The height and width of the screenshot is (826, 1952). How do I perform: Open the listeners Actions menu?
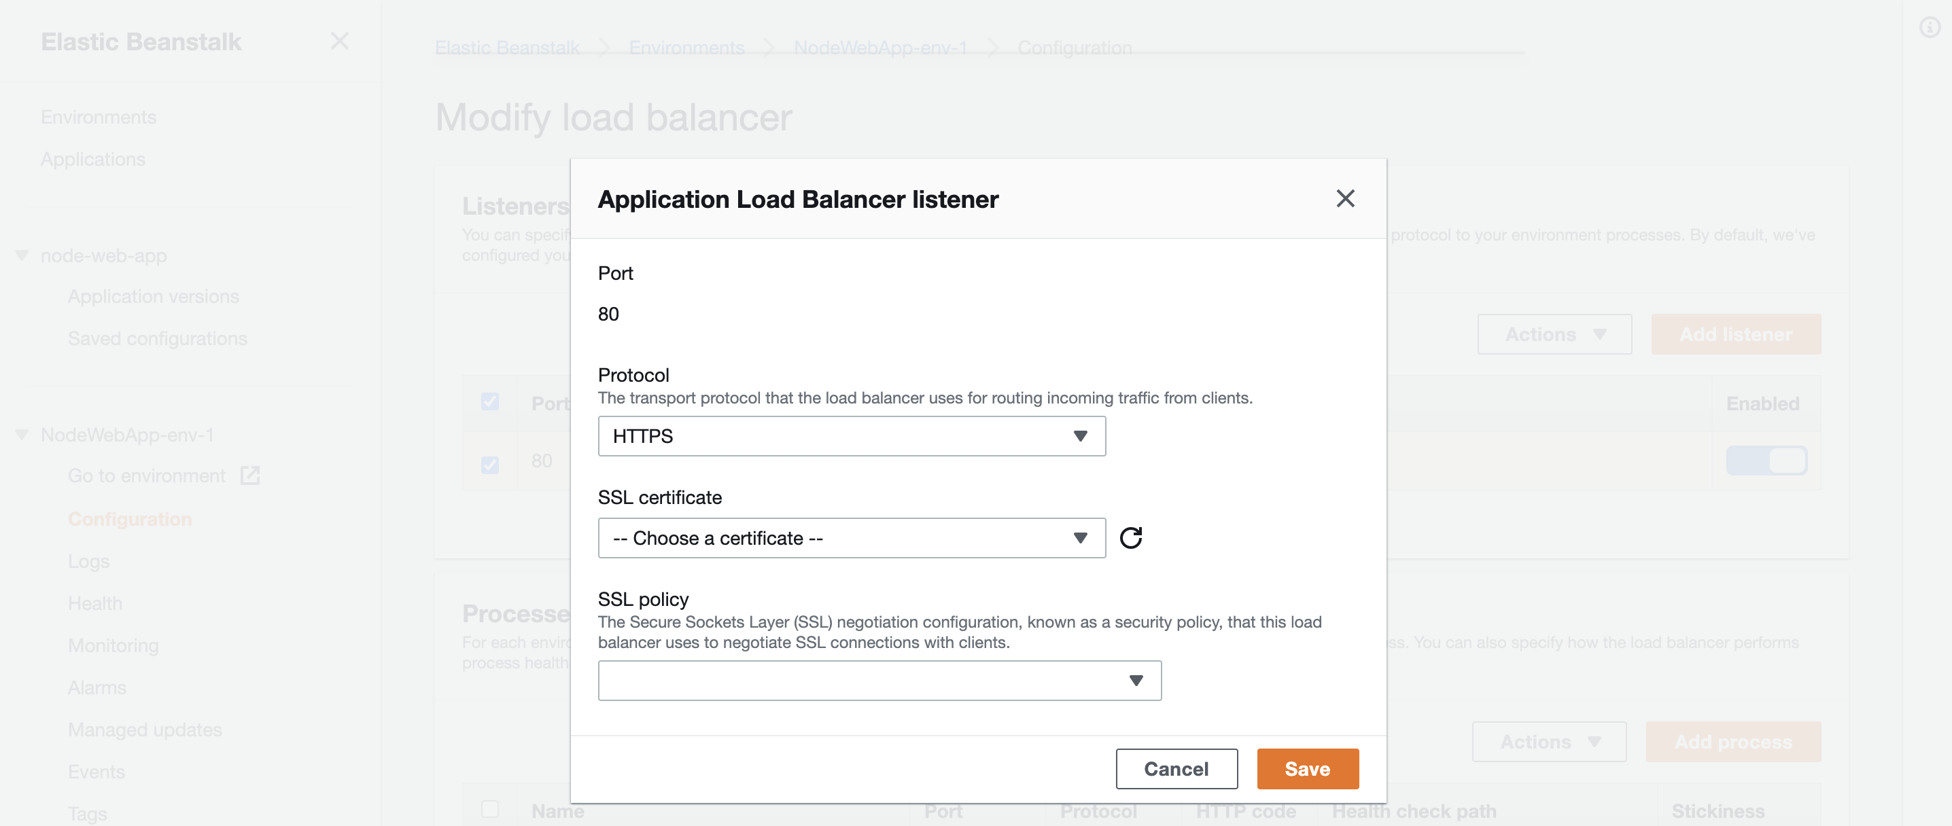pyautogui.click(x=1554, y=335)
